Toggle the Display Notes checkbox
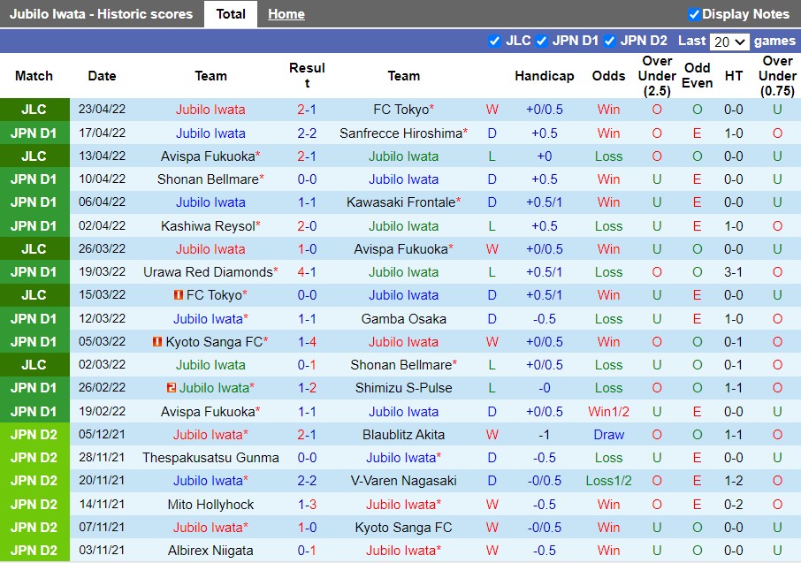Image resolution: width=801 pixels, height=563 pixels. click(694, 14)
